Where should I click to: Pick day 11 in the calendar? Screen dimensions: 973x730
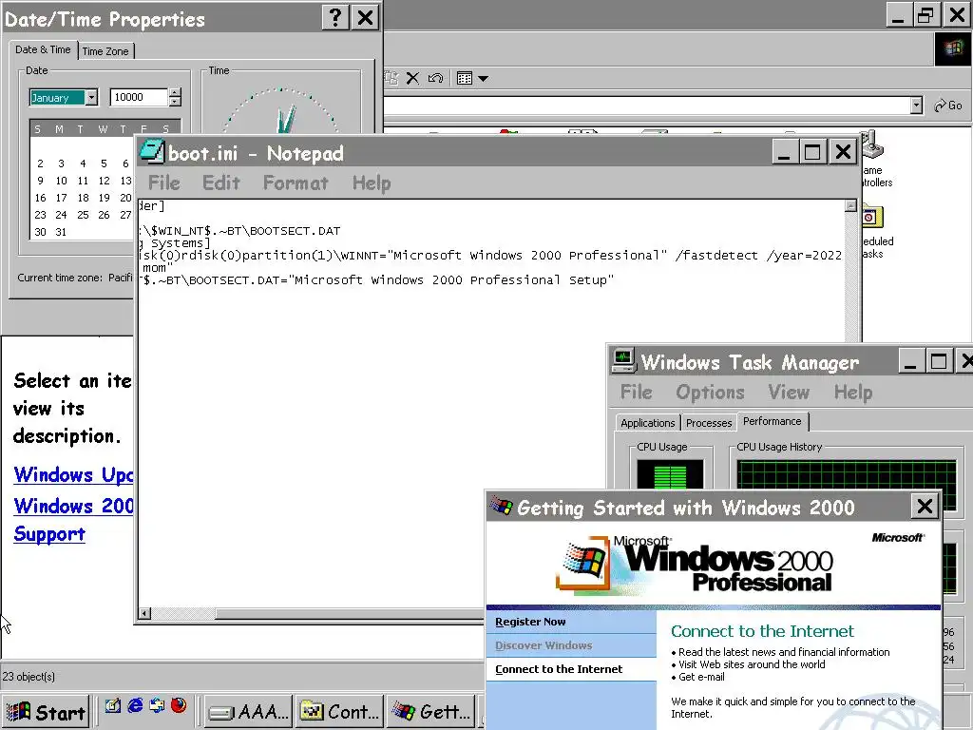tap(83, 181)
